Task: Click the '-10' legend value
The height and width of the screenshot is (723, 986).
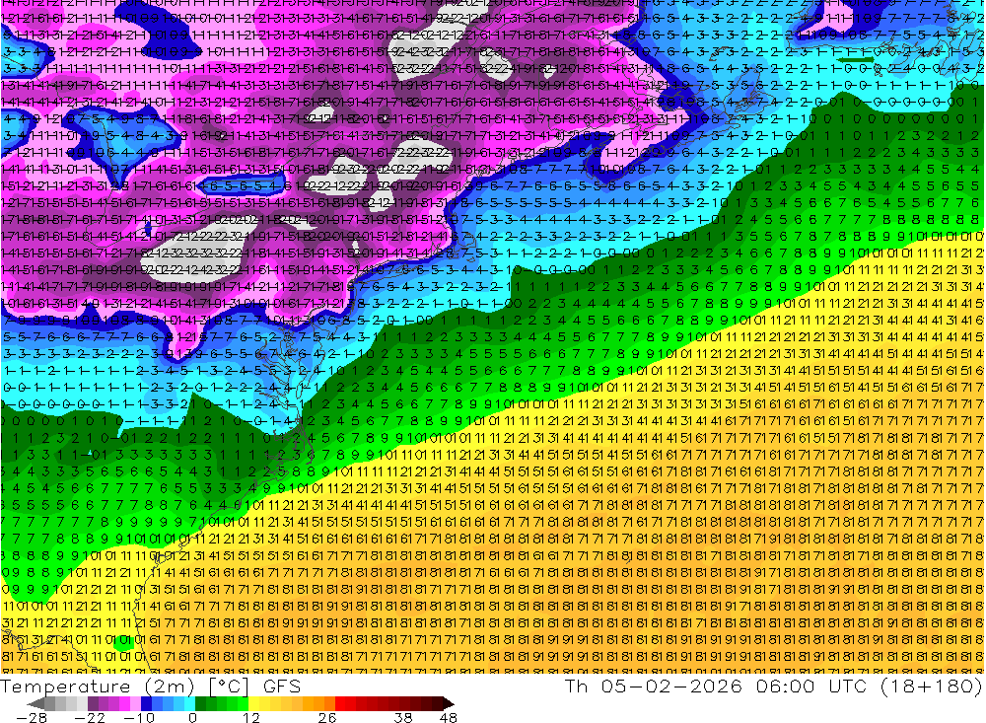Action: point(139,717)
